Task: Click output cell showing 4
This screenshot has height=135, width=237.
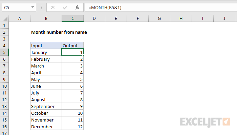Action: 72,73
